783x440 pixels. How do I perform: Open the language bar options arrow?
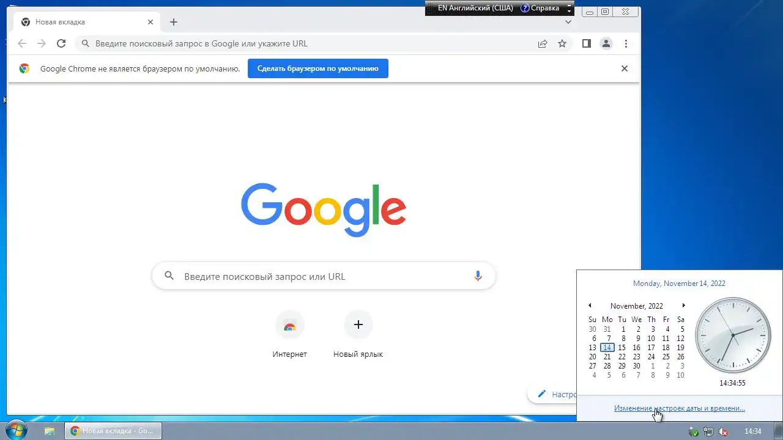570,11
